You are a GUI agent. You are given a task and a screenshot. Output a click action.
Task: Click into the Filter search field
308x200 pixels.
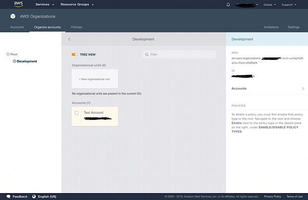(179, 54)
